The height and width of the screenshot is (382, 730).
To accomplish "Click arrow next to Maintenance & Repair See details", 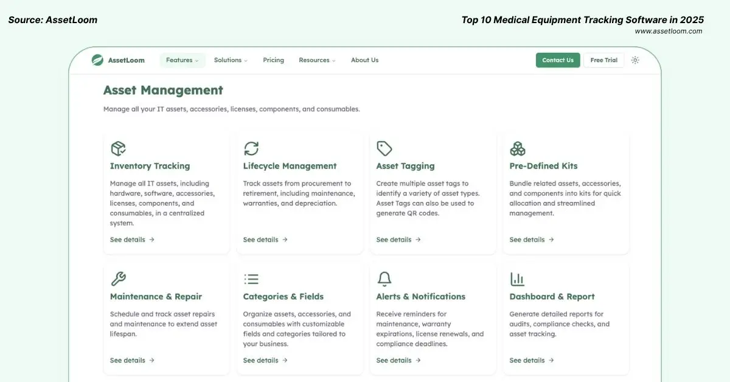I will pyautogui.click(x=151, y=360).
